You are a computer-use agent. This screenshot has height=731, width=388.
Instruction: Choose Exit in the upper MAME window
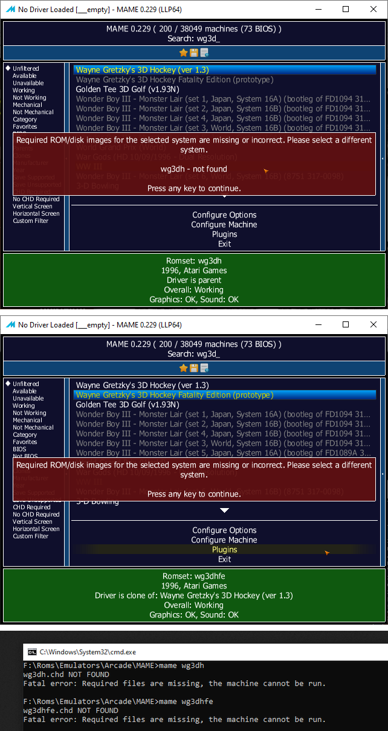point(224,243)
